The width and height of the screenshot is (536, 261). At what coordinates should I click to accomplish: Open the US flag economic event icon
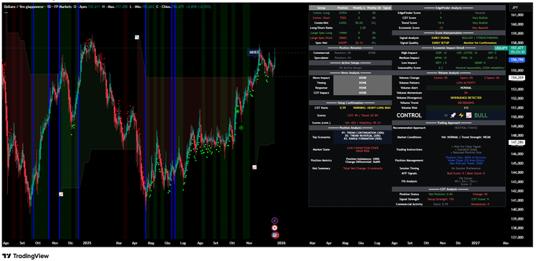click(x=275, y=235)
